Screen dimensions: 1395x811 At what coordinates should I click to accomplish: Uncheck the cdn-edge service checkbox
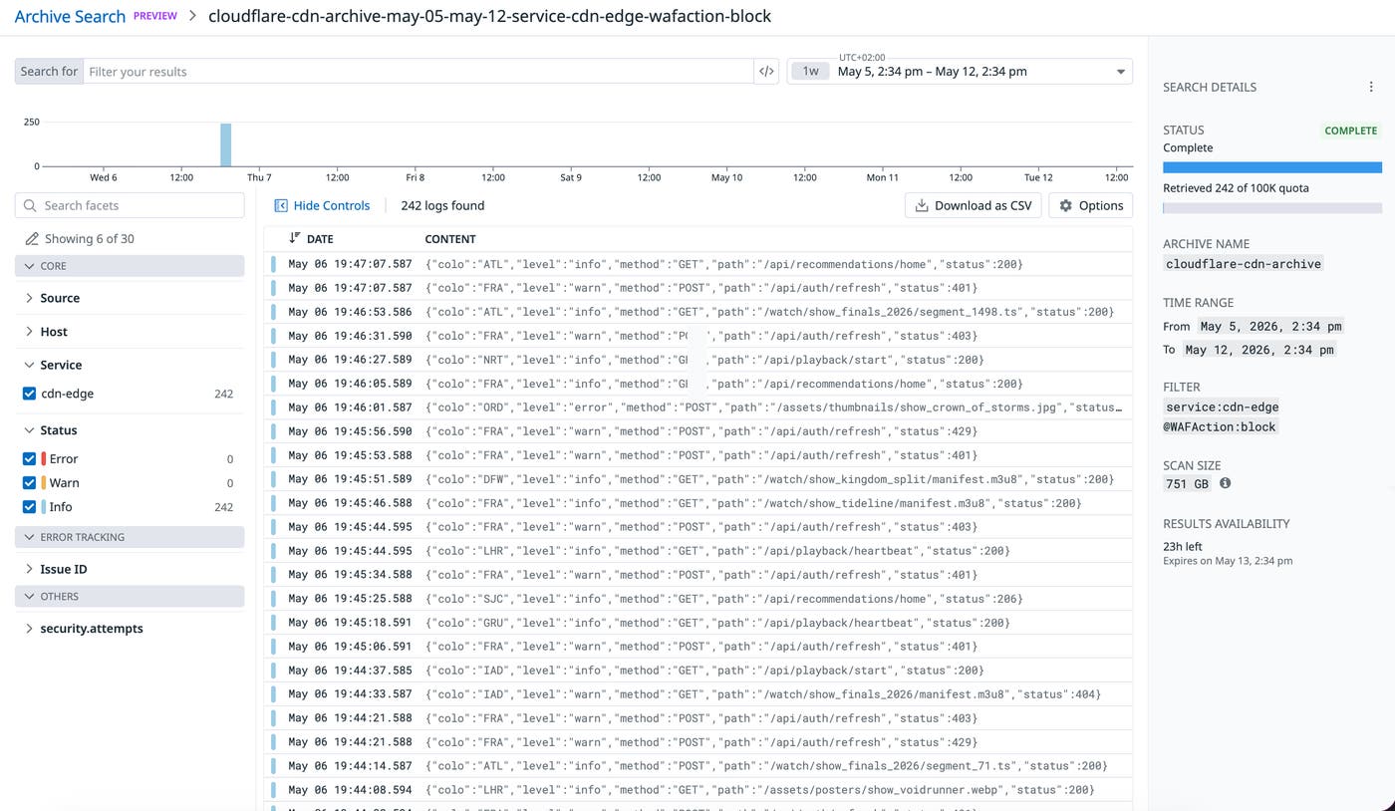pos(29,394)
